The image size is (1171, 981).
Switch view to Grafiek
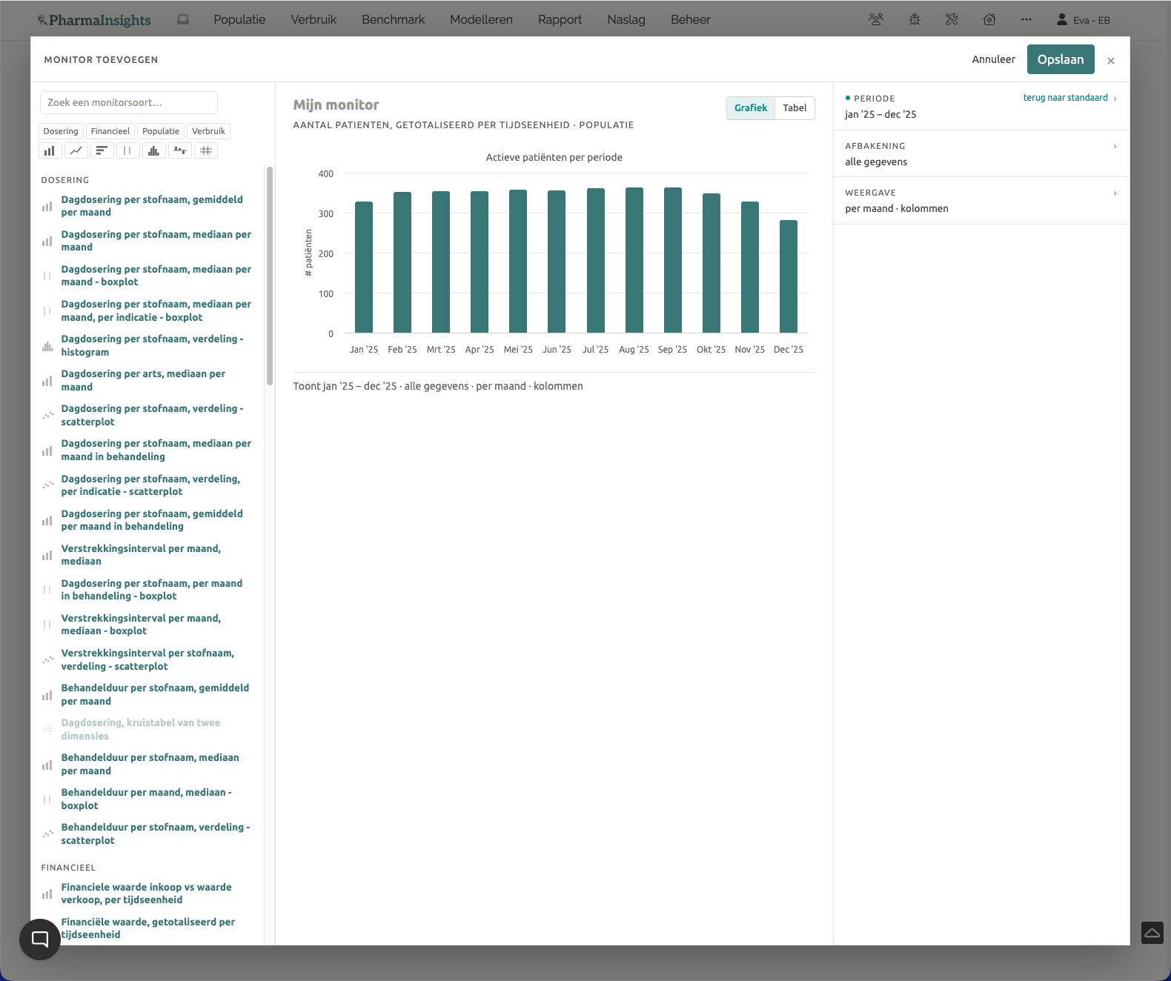pyautogui.click(x=751, y=108)
